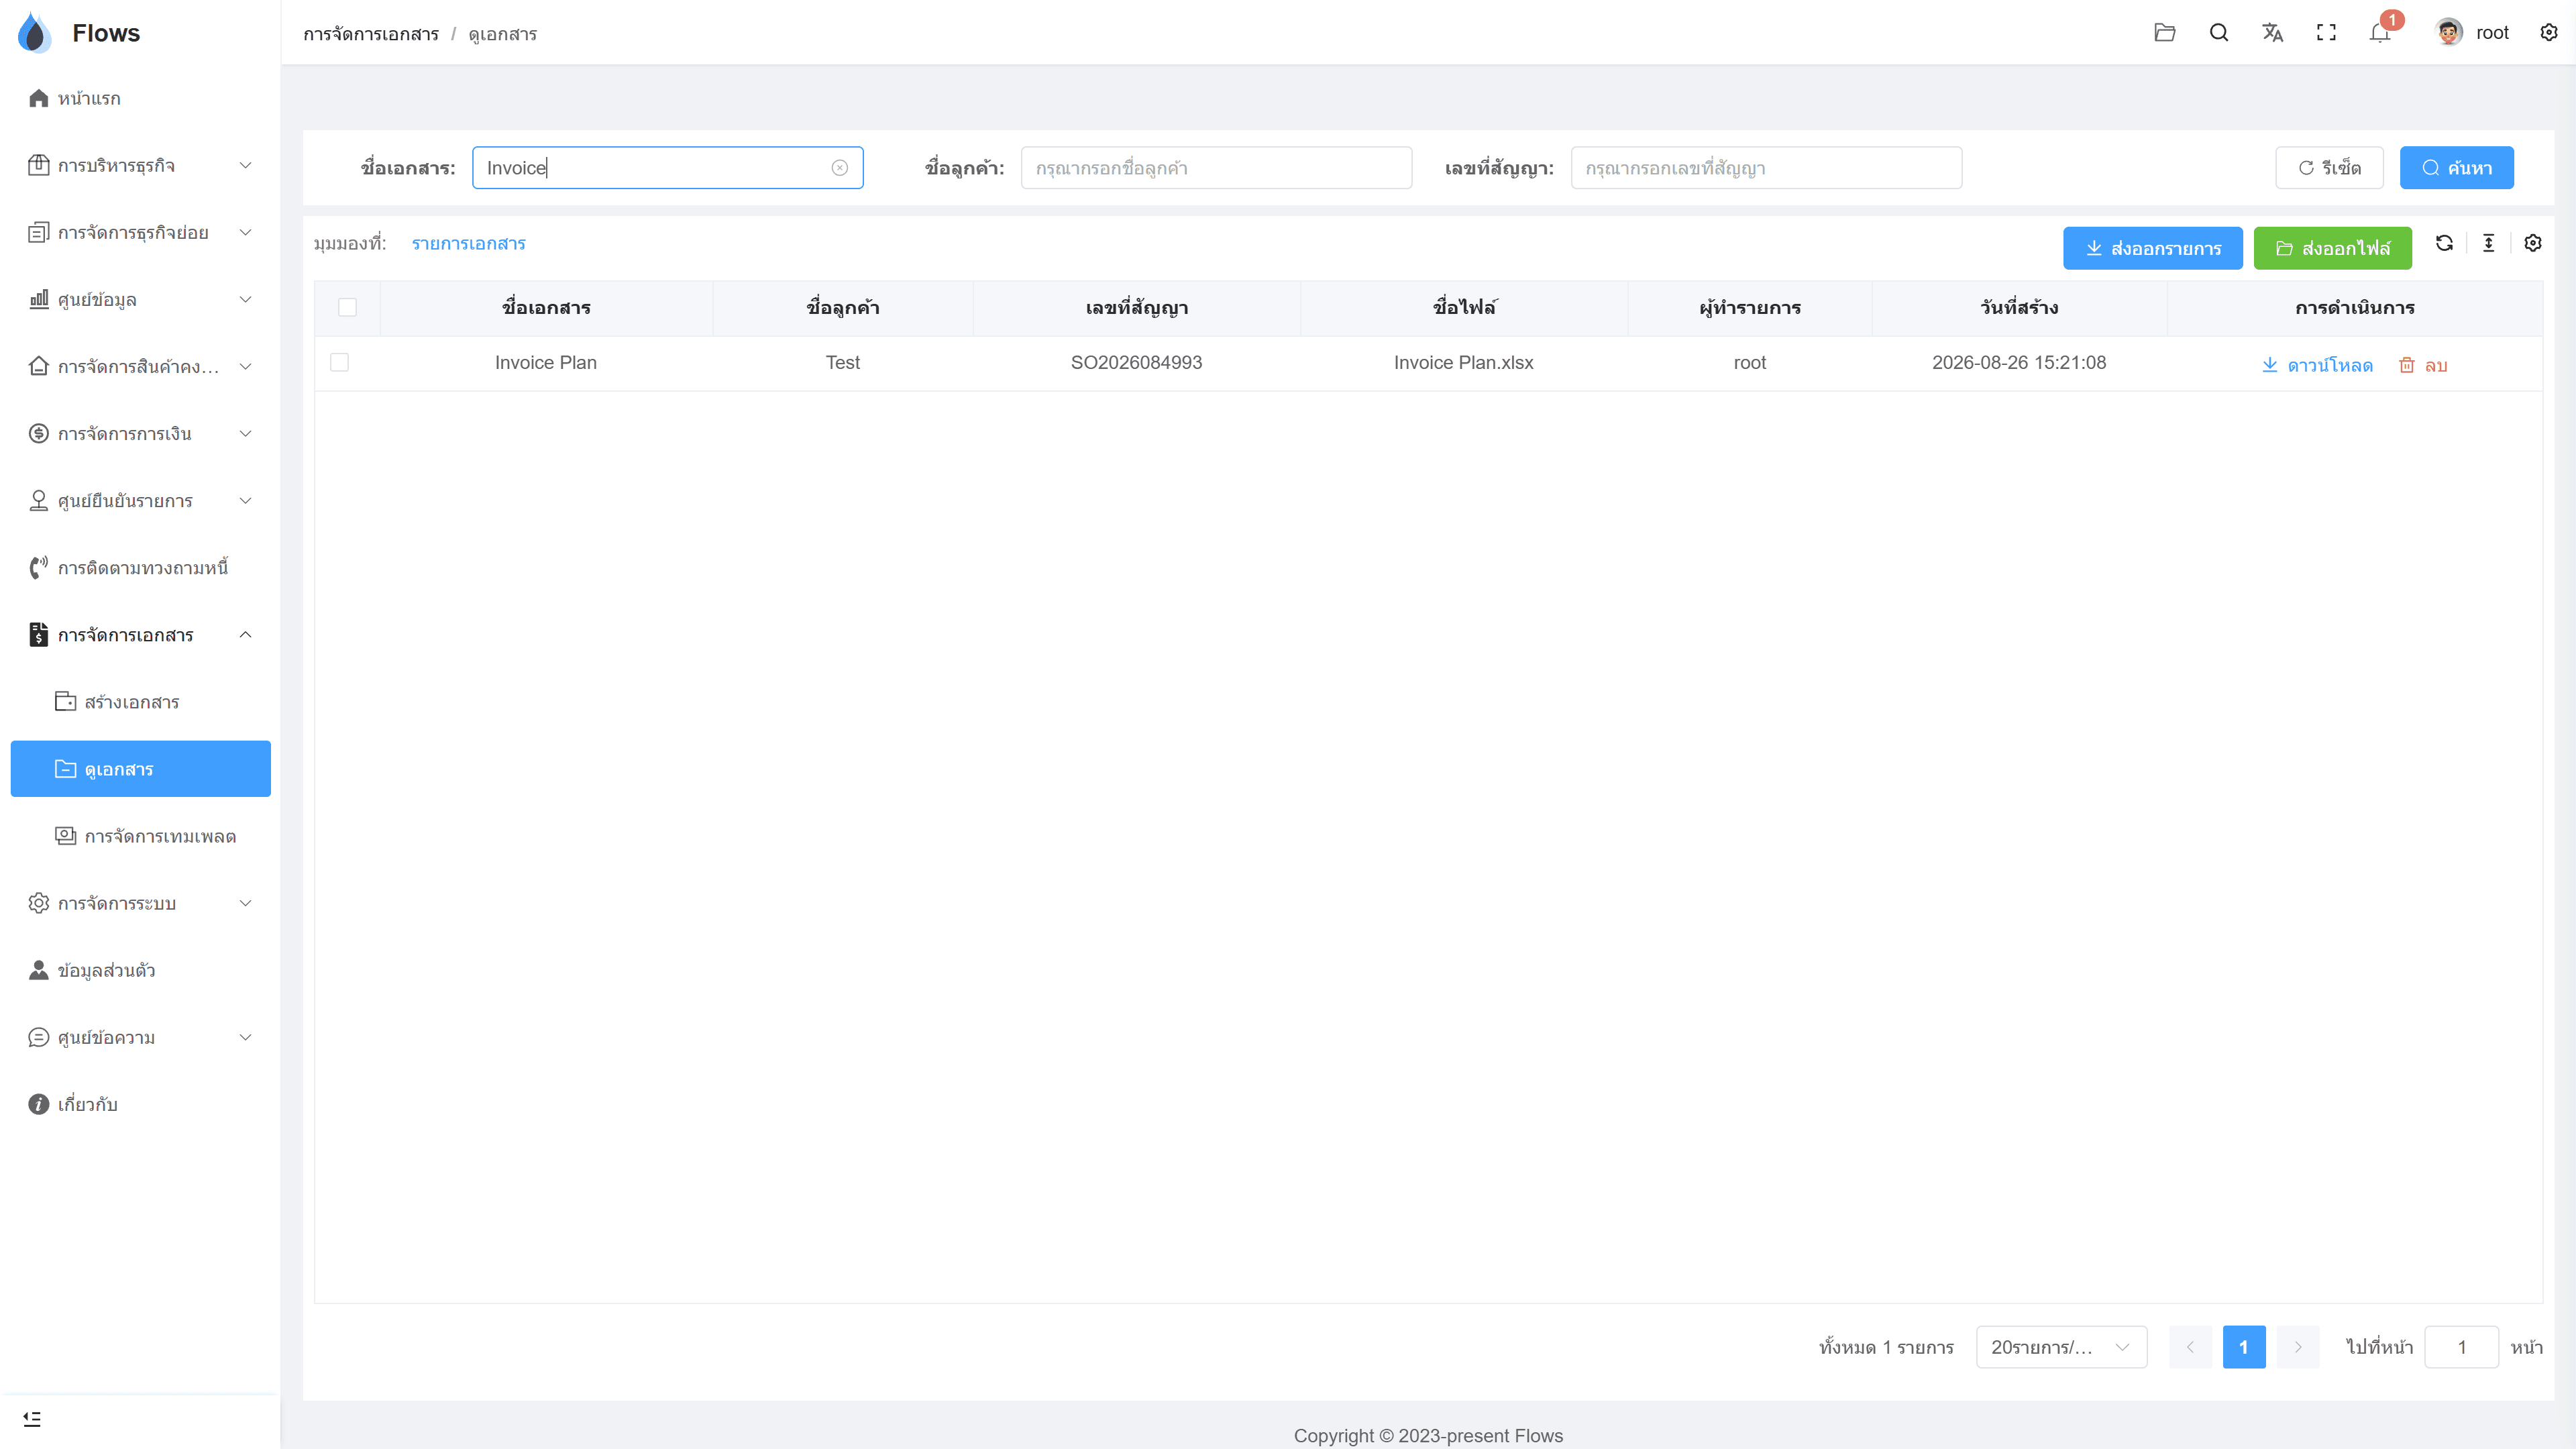Download the Invoice Plan document via ดาวน์โหลด
This screenshot has width=2576, height=1449.
2317,365
